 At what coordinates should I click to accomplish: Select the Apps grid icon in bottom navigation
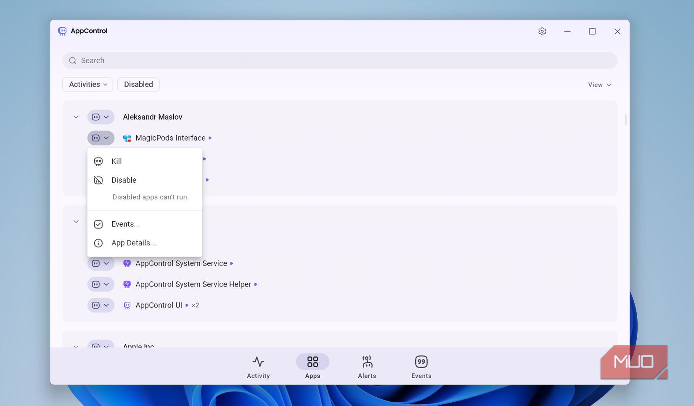click(x=313, y=362)
